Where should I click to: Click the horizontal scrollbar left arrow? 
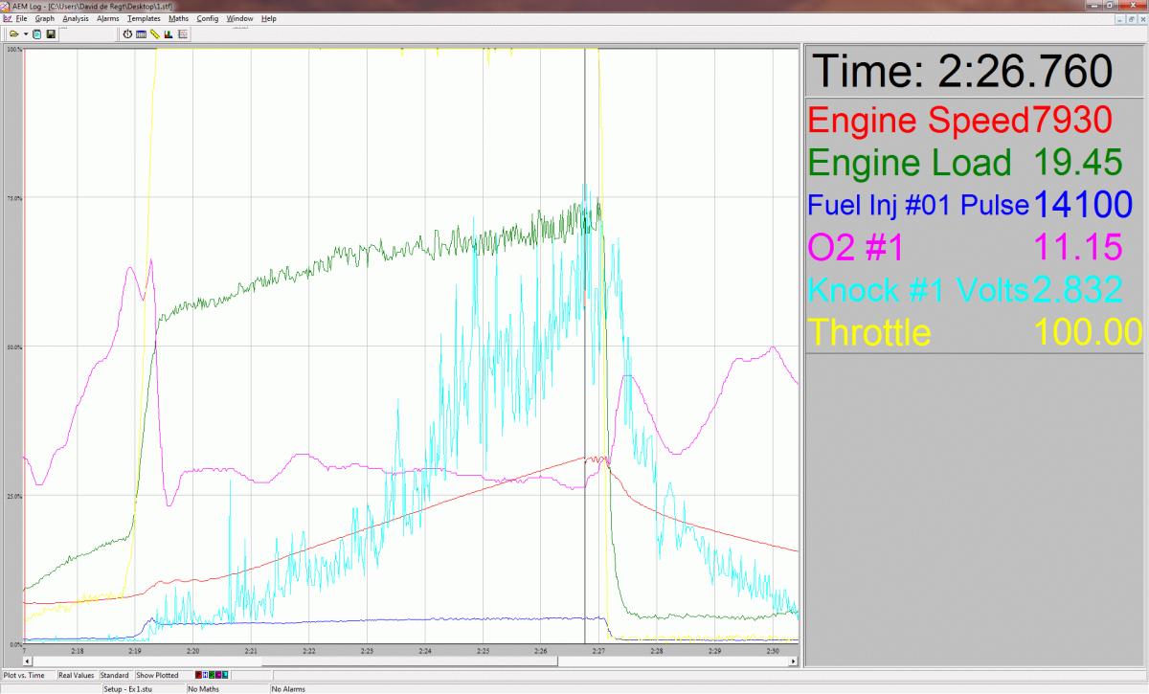(28, 660)
